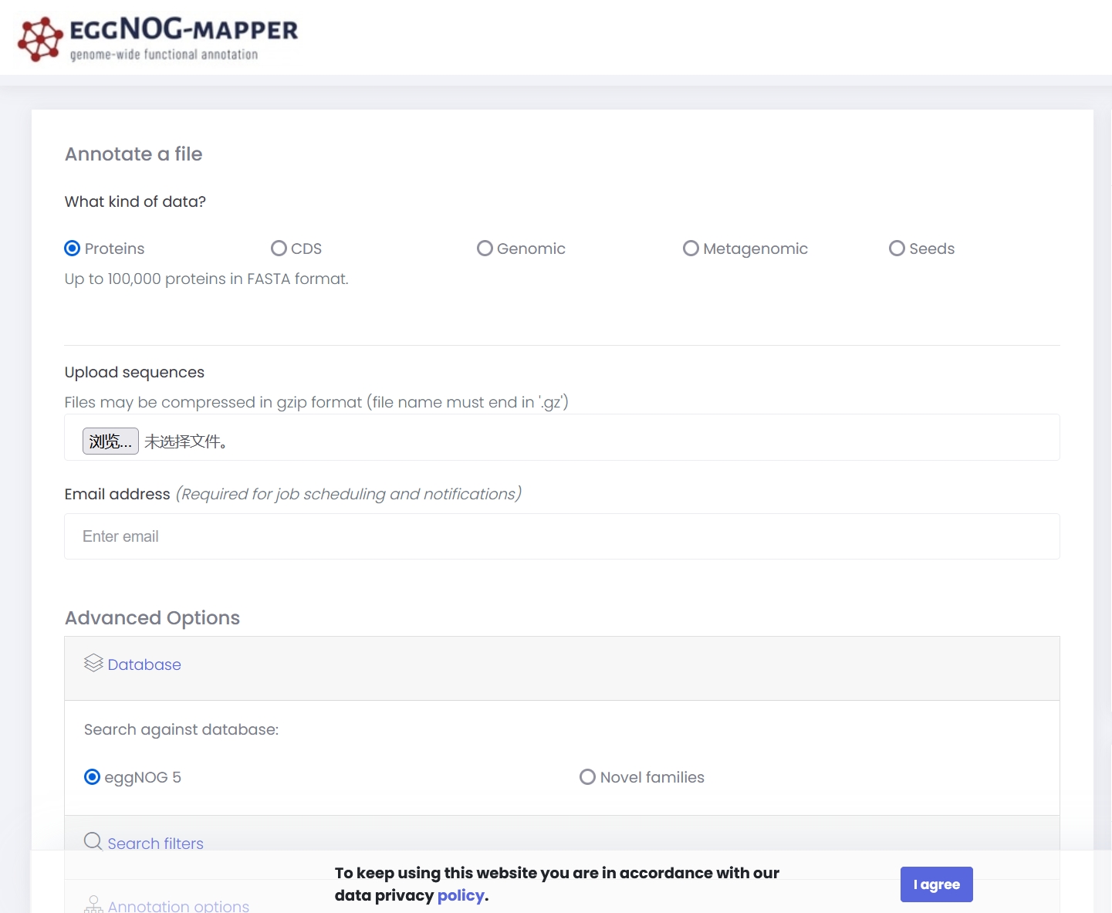Viewport: 1112px width, 913px height.
Task: Click the stacked layers Database icon
Action: point(93,664)
